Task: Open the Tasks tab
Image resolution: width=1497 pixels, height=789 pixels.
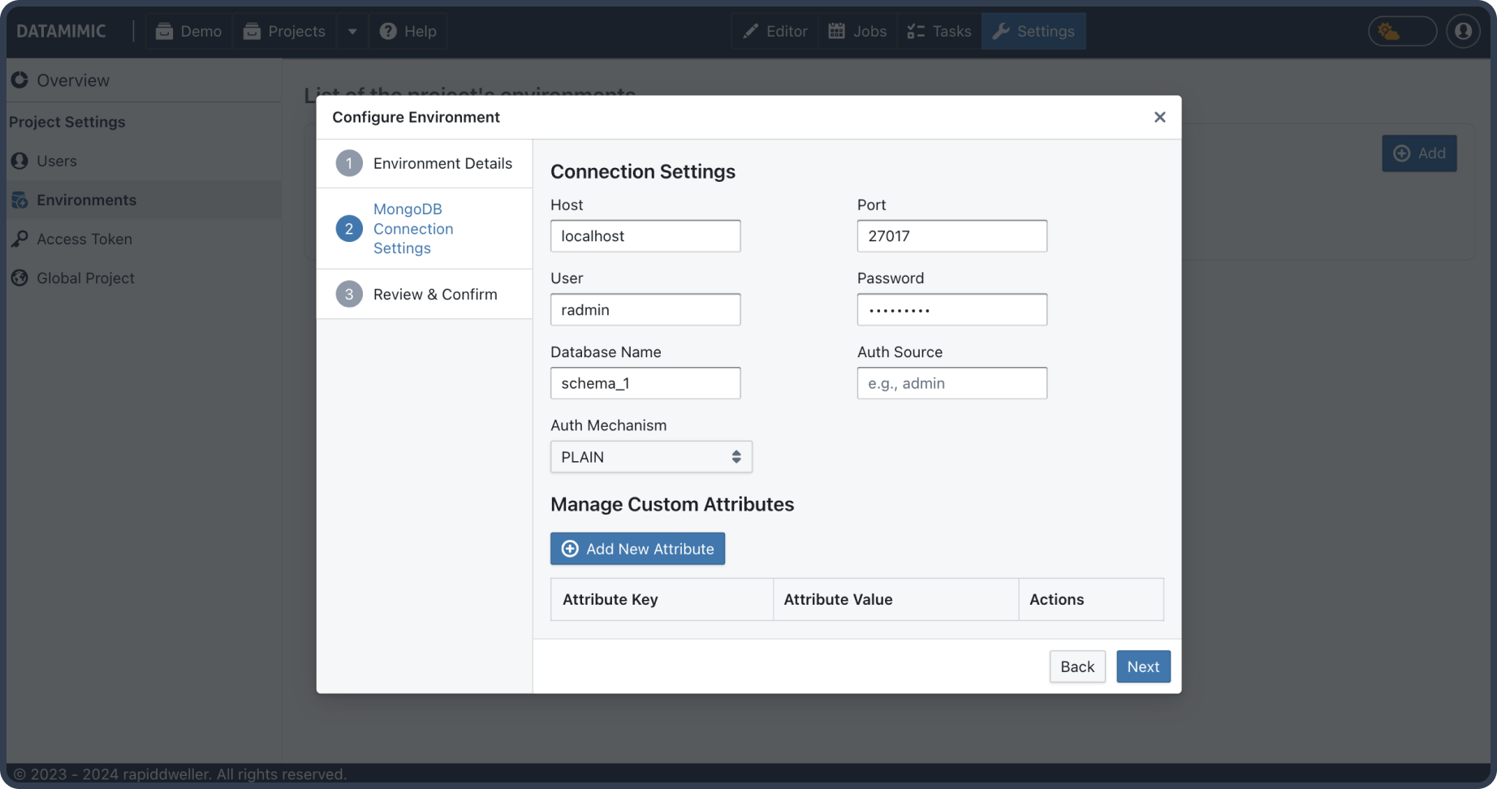Action: coord(939,32)
